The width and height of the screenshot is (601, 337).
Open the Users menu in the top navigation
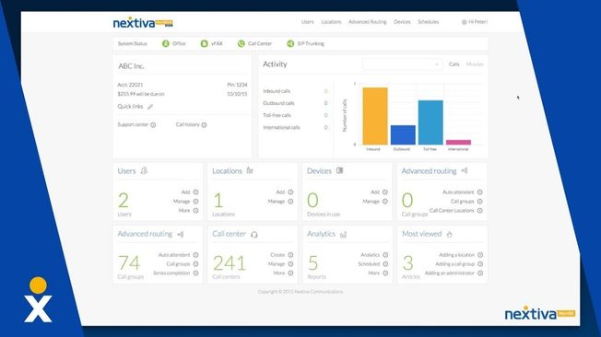pos(307,22)
